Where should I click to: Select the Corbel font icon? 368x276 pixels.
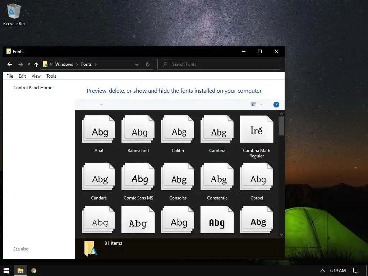[x=257, y=176]
